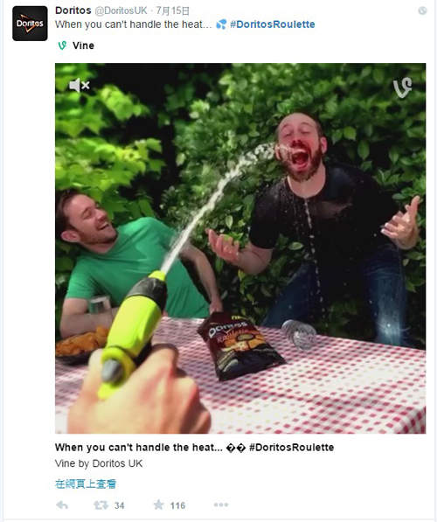Viewport: 437px width, 522px height.
Task: Click the 在網頁上查看 link
Action: (86, 484)
